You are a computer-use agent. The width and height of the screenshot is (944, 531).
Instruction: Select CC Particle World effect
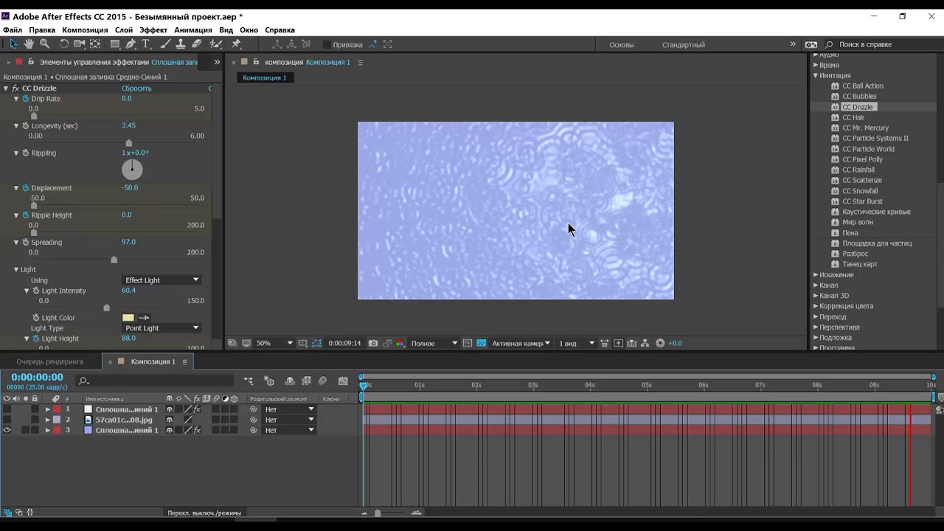click(x=868, y=149)
